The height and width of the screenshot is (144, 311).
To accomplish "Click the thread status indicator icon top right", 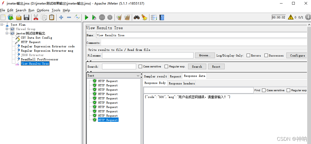I will (308, 17).
